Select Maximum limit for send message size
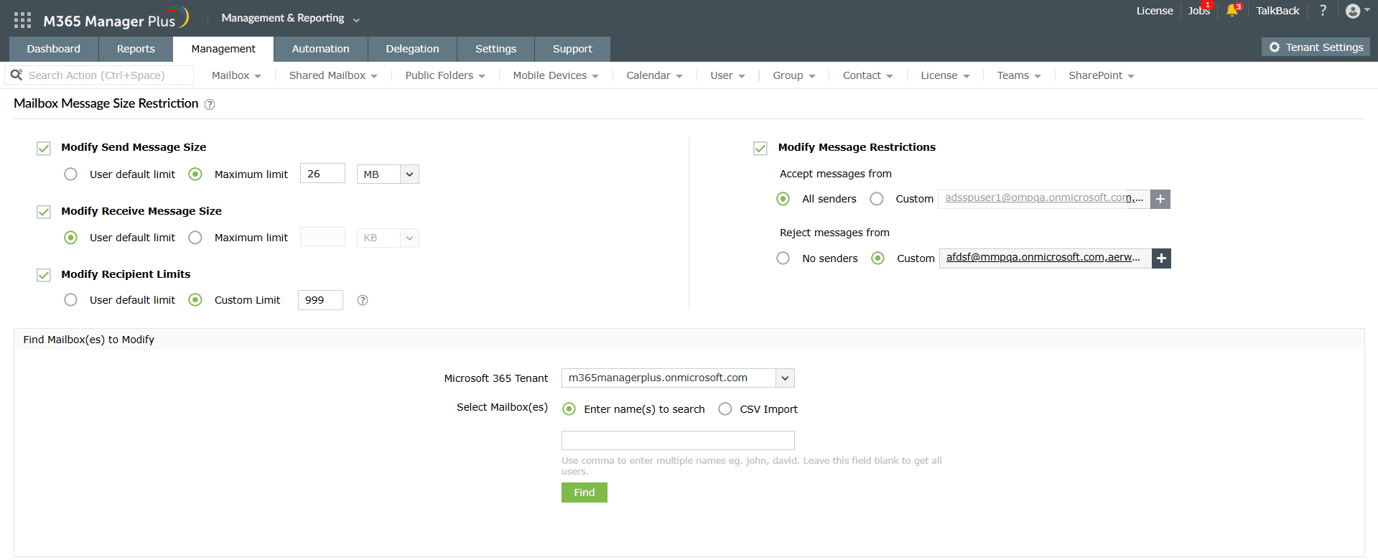Image resolution: width=1378 pixels, height=560 pixels. 195,174
